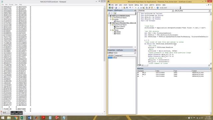Select the dbly_b watch expression row
The image size is (213, 120).
tap(174, 74)
